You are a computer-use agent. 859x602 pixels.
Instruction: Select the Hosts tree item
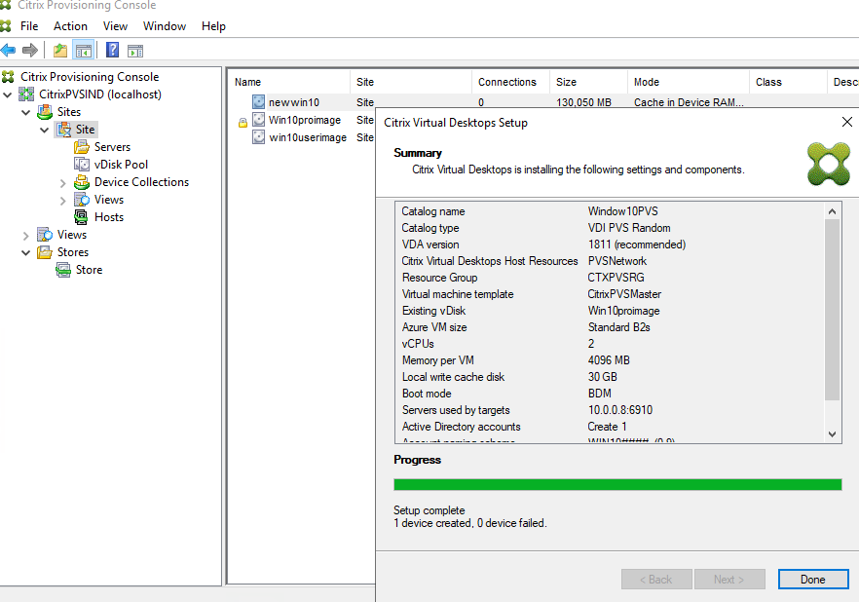109,217
